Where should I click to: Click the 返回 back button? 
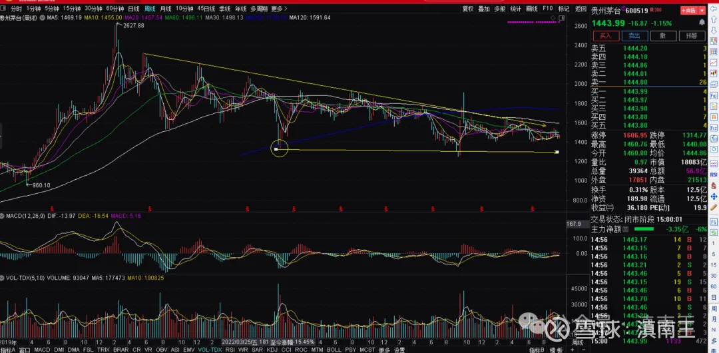(581, 9)
